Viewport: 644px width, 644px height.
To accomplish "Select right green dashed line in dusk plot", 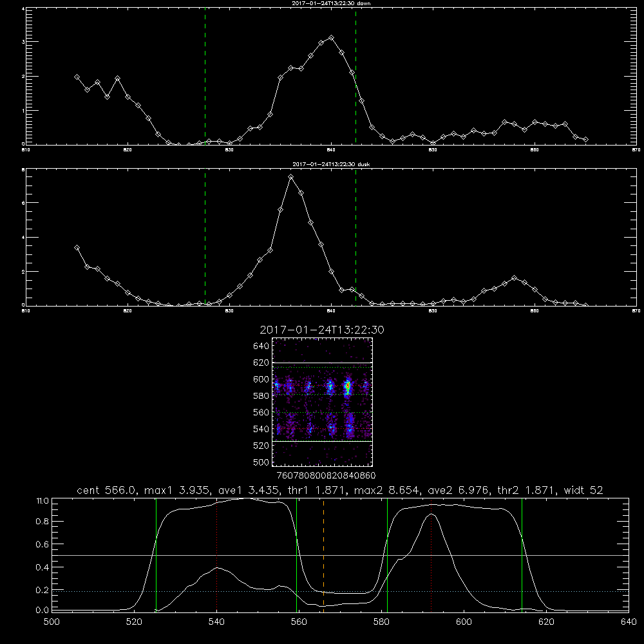I will click(x=355, y=237).
